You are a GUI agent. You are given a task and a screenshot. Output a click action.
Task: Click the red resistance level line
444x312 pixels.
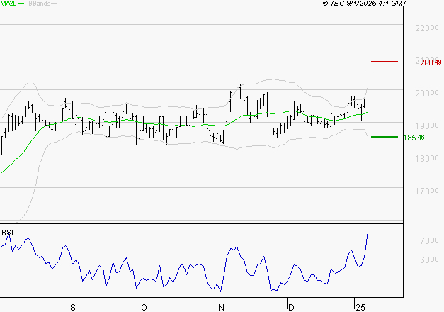(x=385, y=62)
